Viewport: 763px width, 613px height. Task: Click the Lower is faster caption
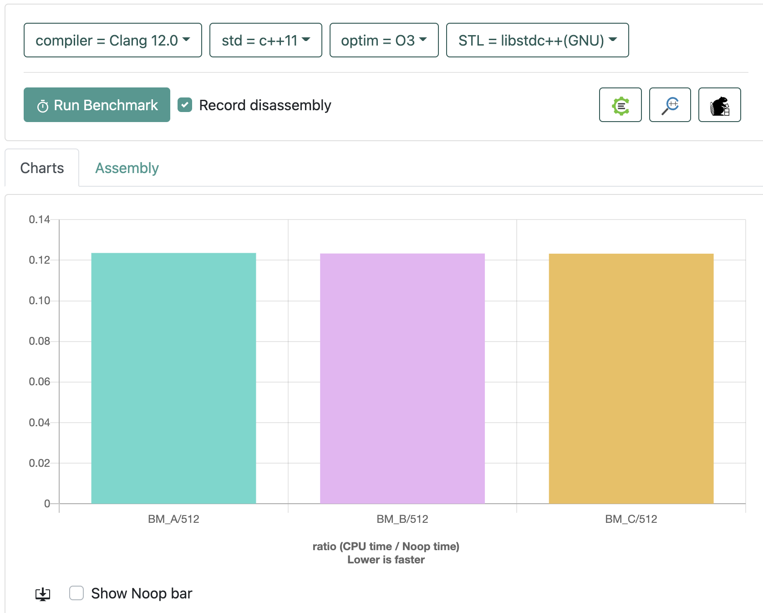(x=386, y=560)
